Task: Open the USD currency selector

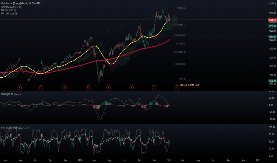Action: (272, 3)
